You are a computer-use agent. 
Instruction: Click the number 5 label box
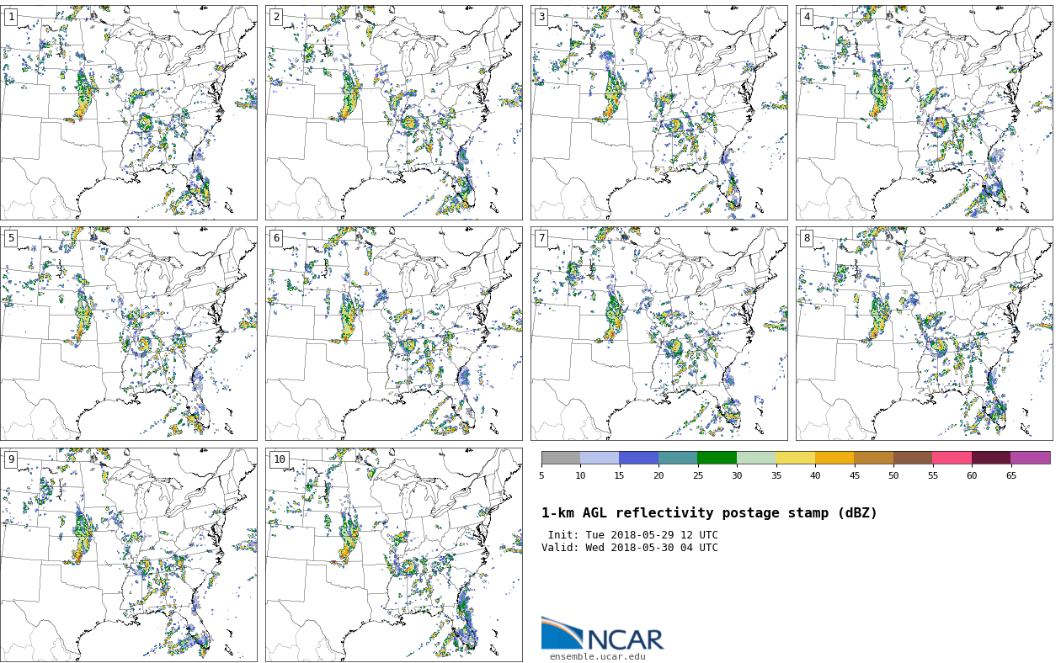pyautogui.click(x=11, y=238)
